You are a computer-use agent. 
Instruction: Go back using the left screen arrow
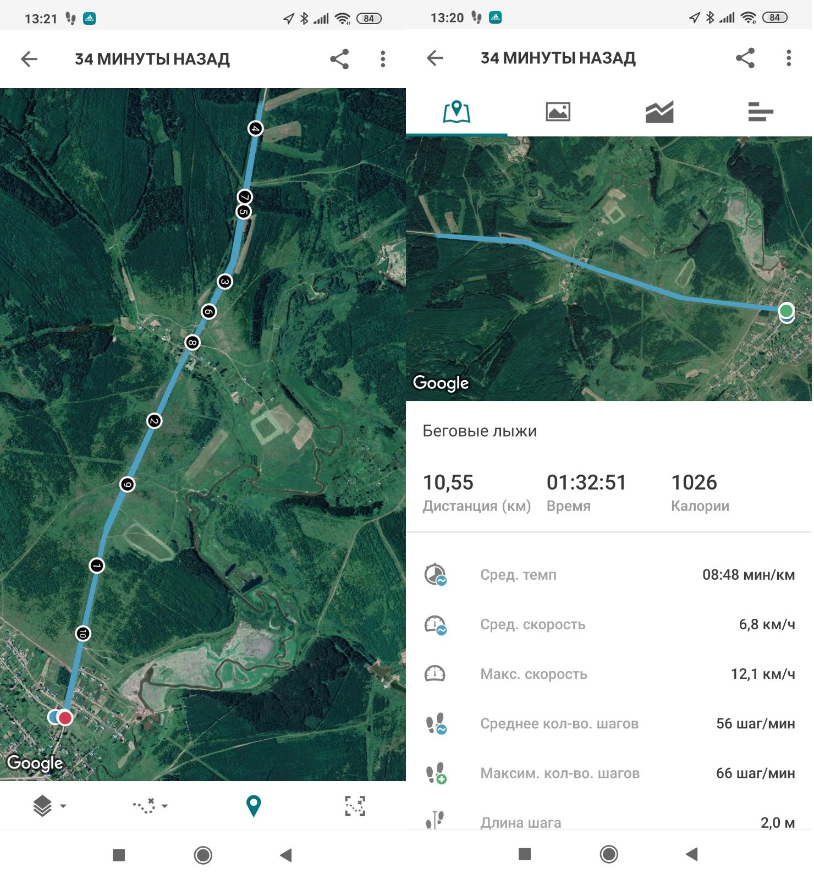click(x=29, y=59)
